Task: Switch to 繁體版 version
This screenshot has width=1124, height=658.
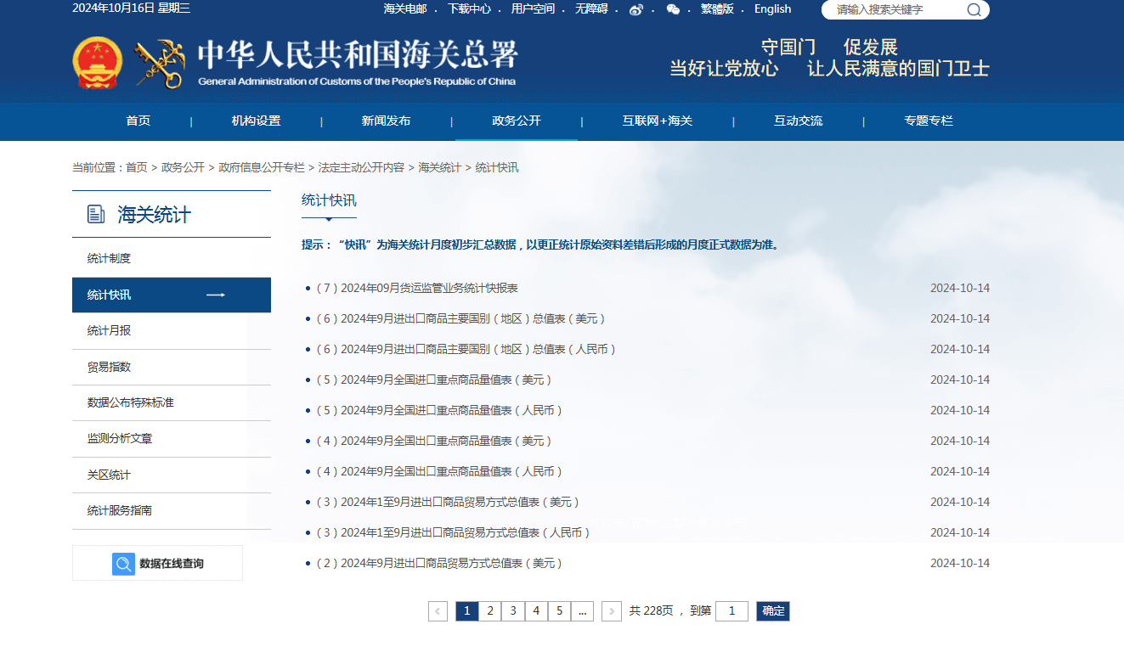Action: pyautogui.click(x=718, y=9)
